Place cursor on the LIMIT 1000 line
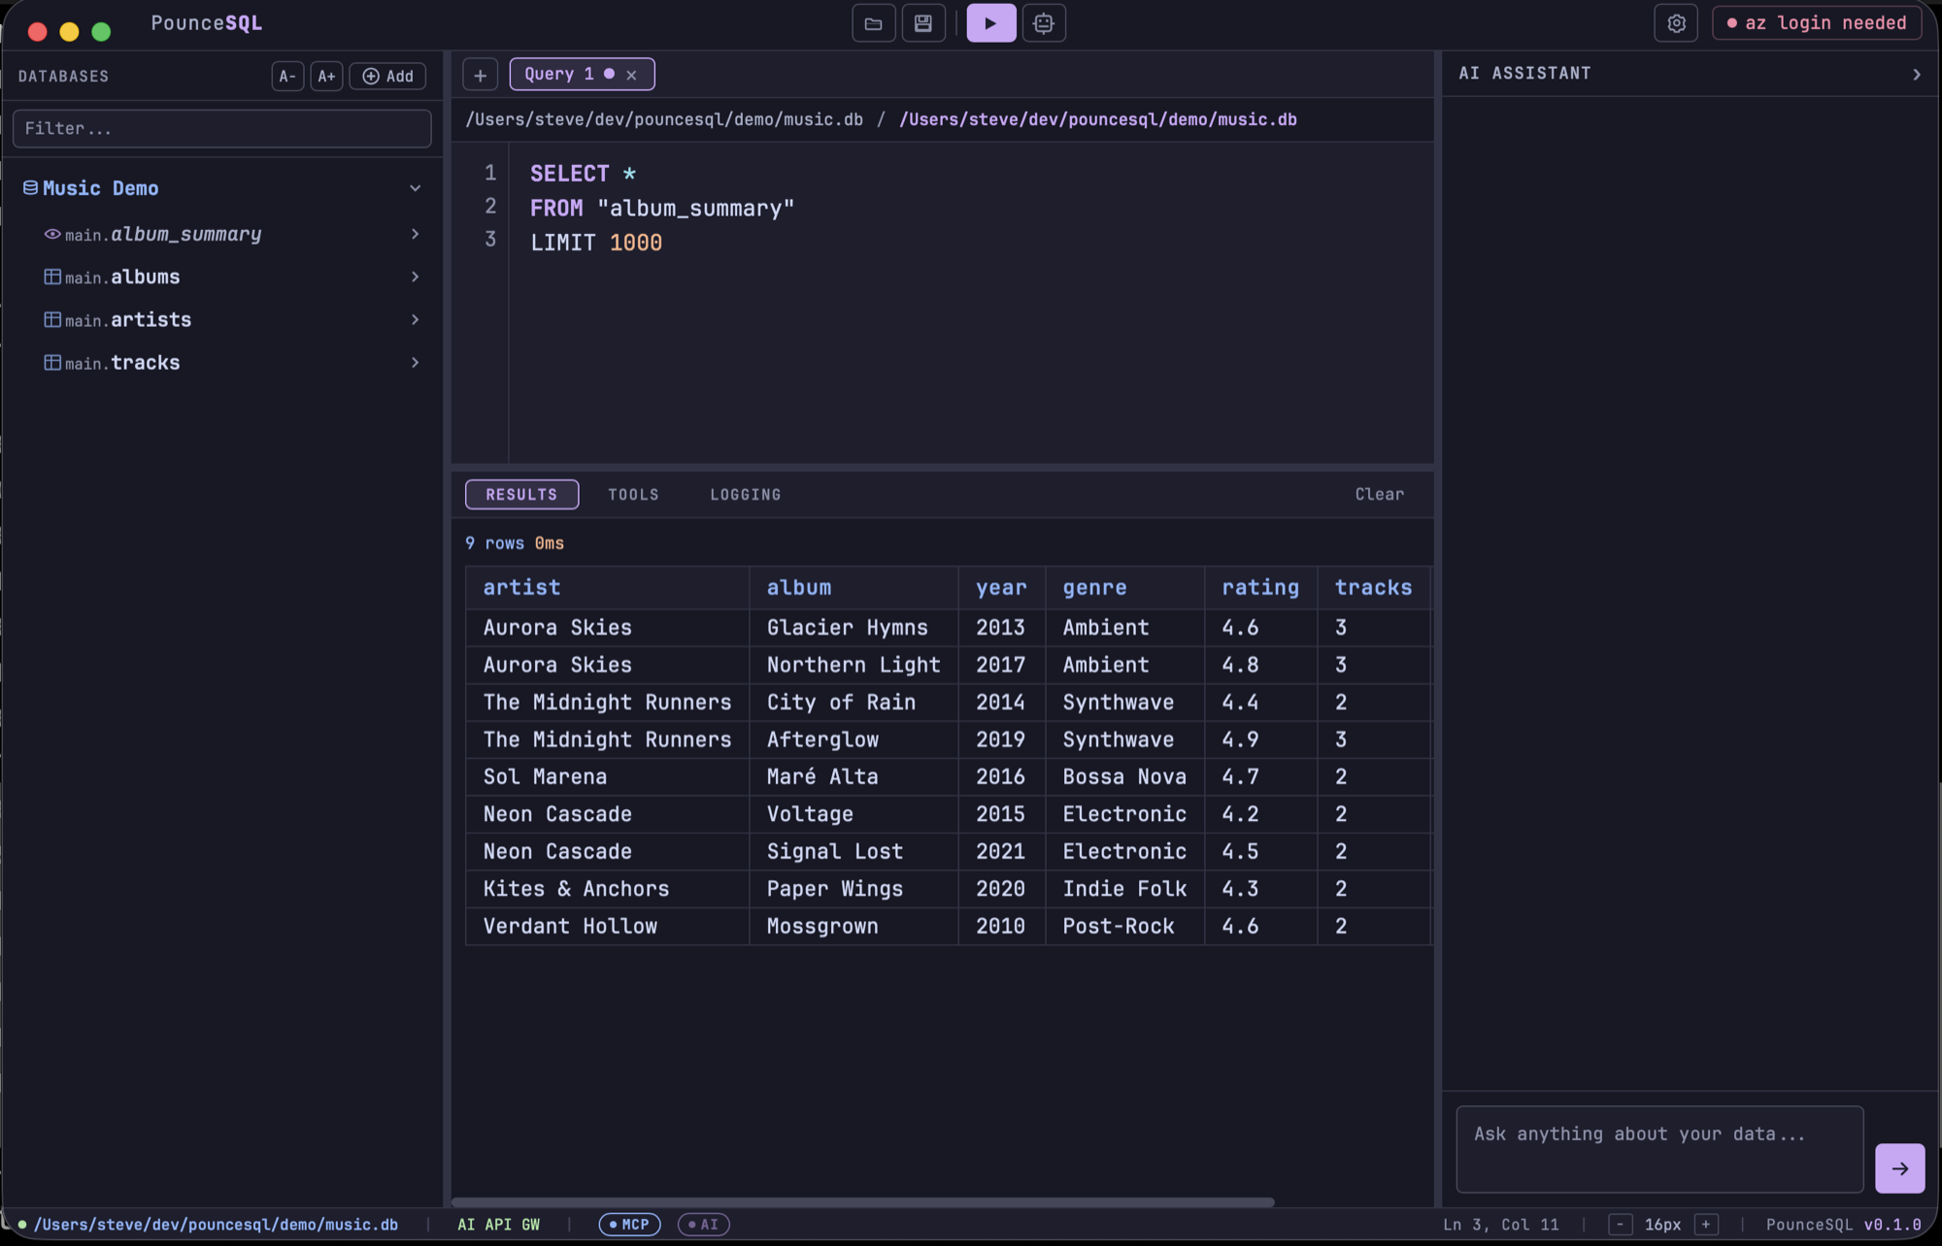Image resolution: width=1942 pixels, height=1246 pixels. pos(595,243)
